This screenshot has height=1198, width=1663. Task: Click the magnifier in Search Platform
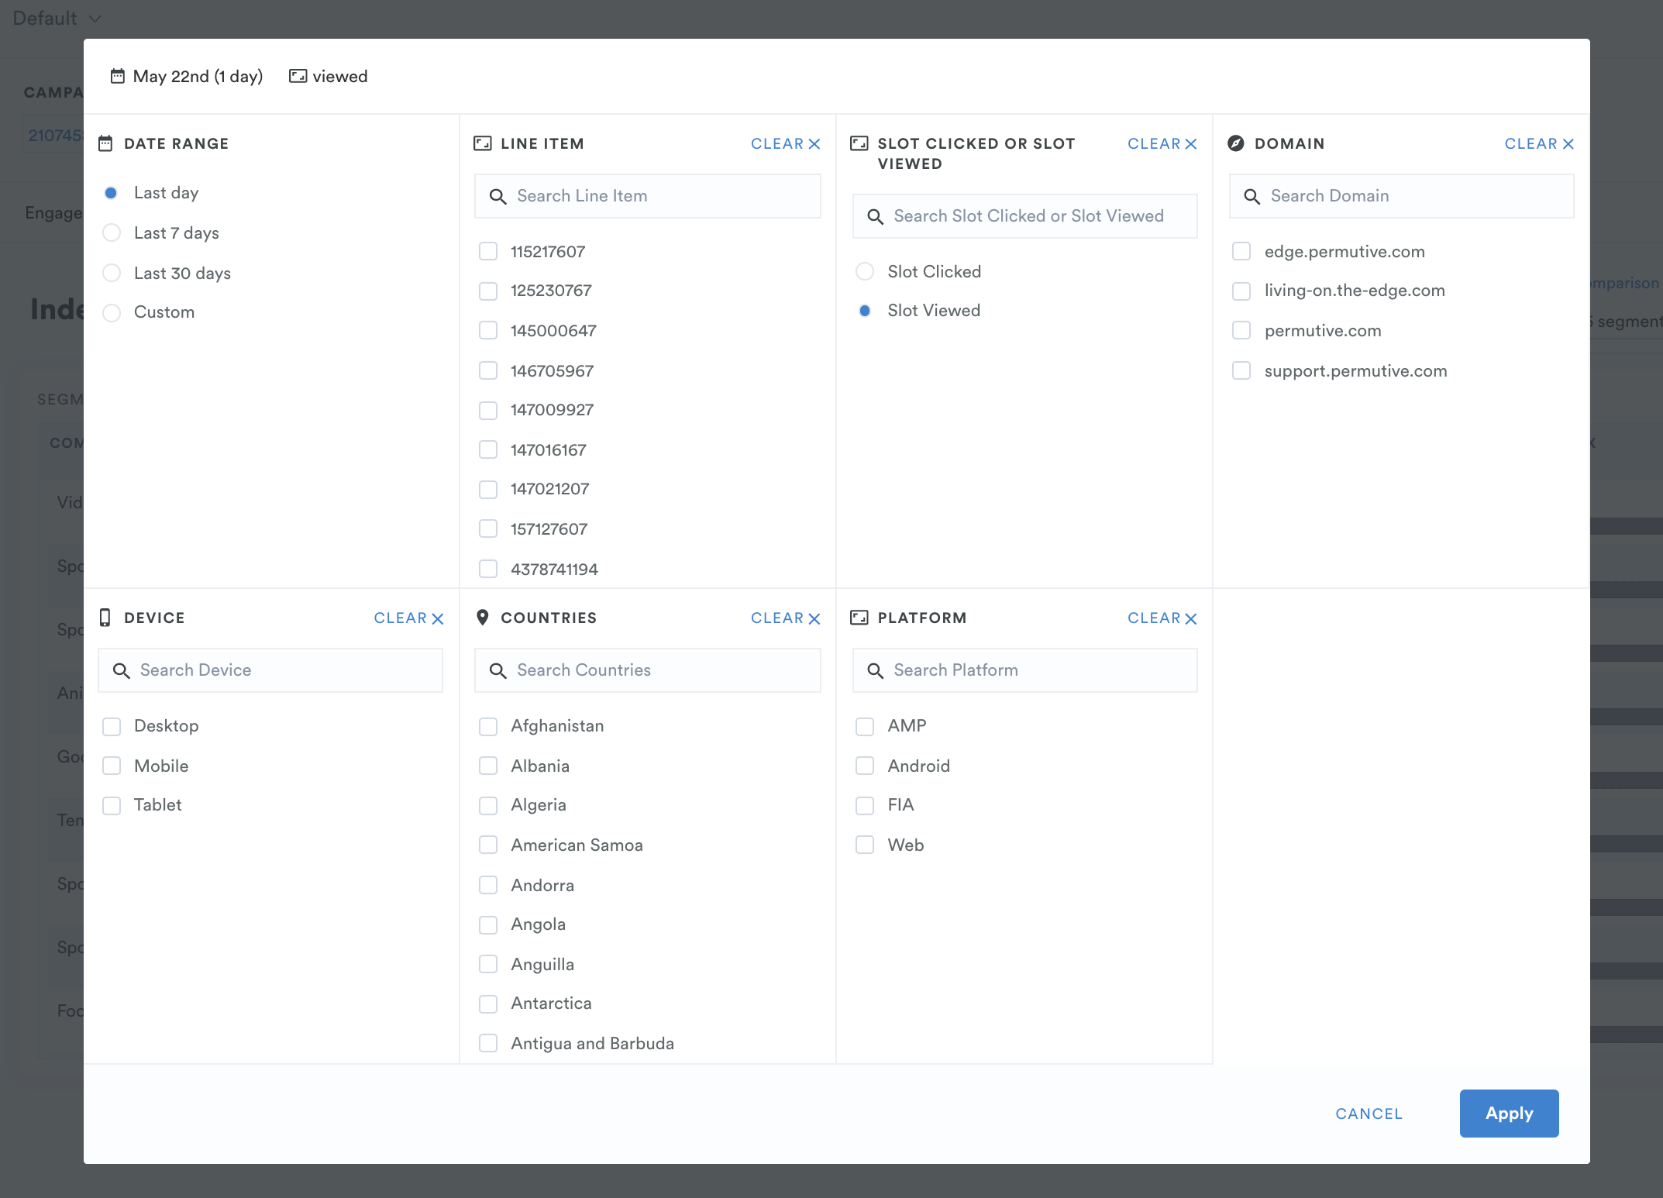tap(875, 671)
